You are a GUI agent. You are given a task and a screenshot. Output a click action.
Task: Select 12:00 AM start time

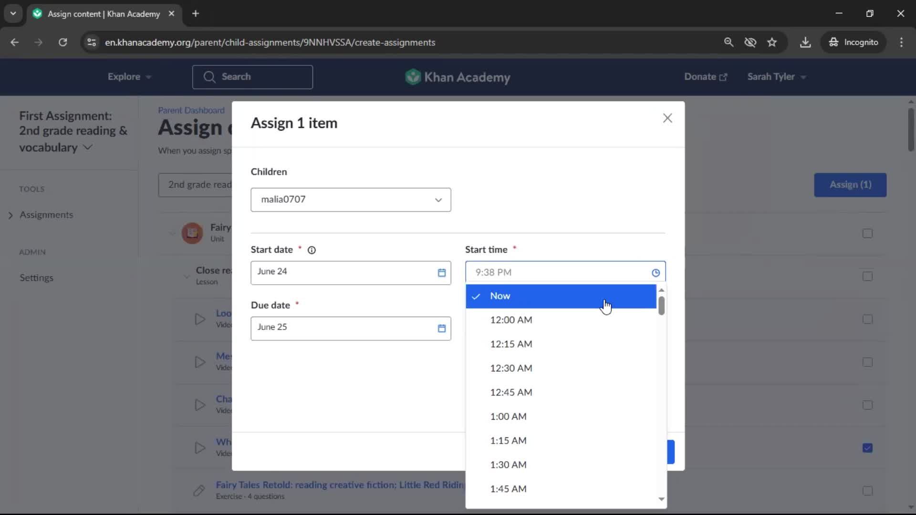tap(561, 320)
